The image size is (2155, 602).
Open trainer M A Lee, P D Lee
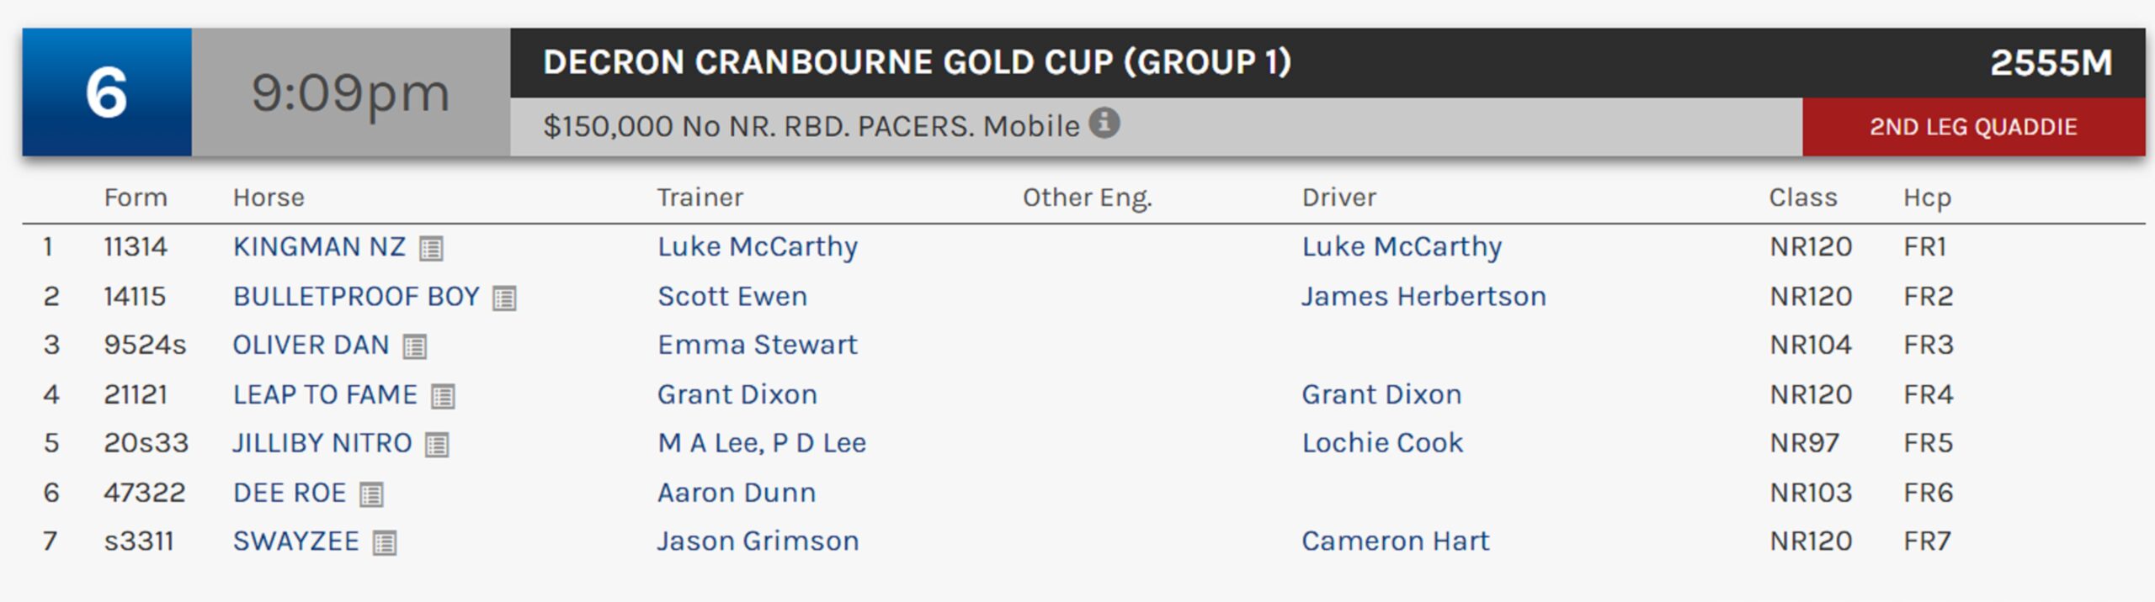[x=761, y=443]
